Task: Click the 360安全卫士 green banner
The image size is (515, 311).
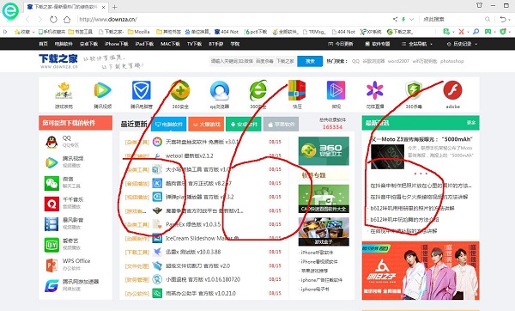Action: 324,151
